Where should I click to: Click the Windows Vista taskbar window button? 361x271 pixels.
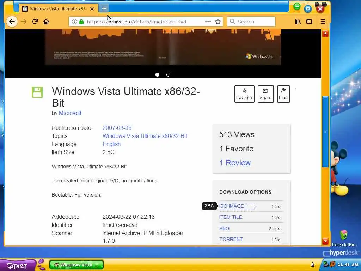[77, 265]
